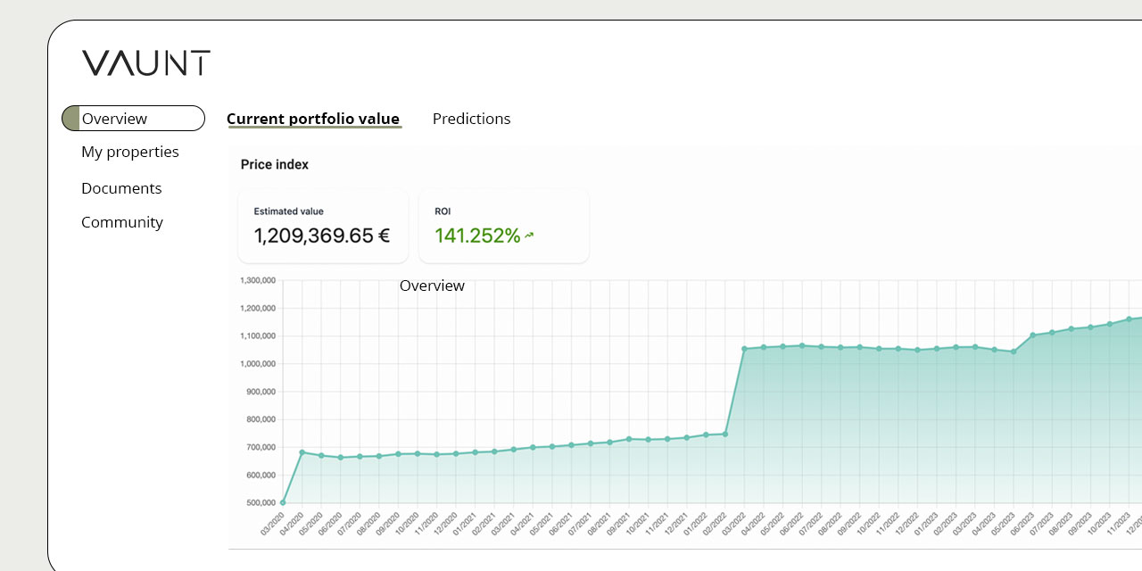The width and height of the screenshot is (1142, 571).
Task: Click the Price index heading
Action: click(x=275, y=164)
